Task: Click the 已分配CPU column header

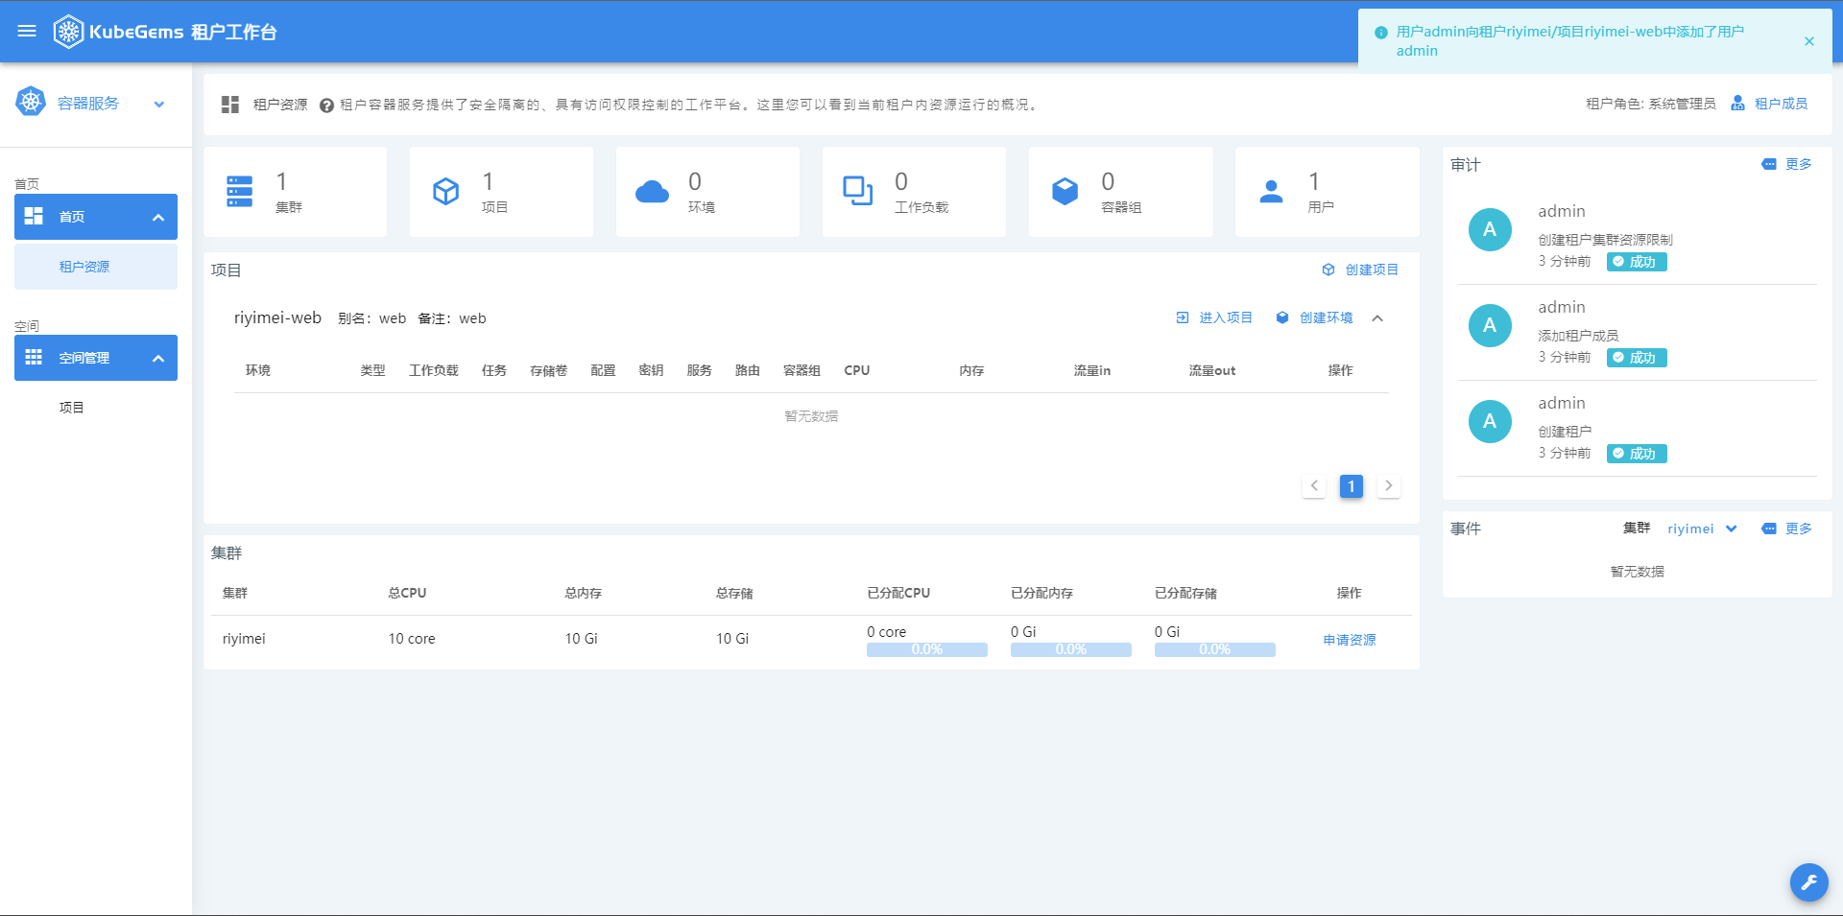Action: pos(898,593)
